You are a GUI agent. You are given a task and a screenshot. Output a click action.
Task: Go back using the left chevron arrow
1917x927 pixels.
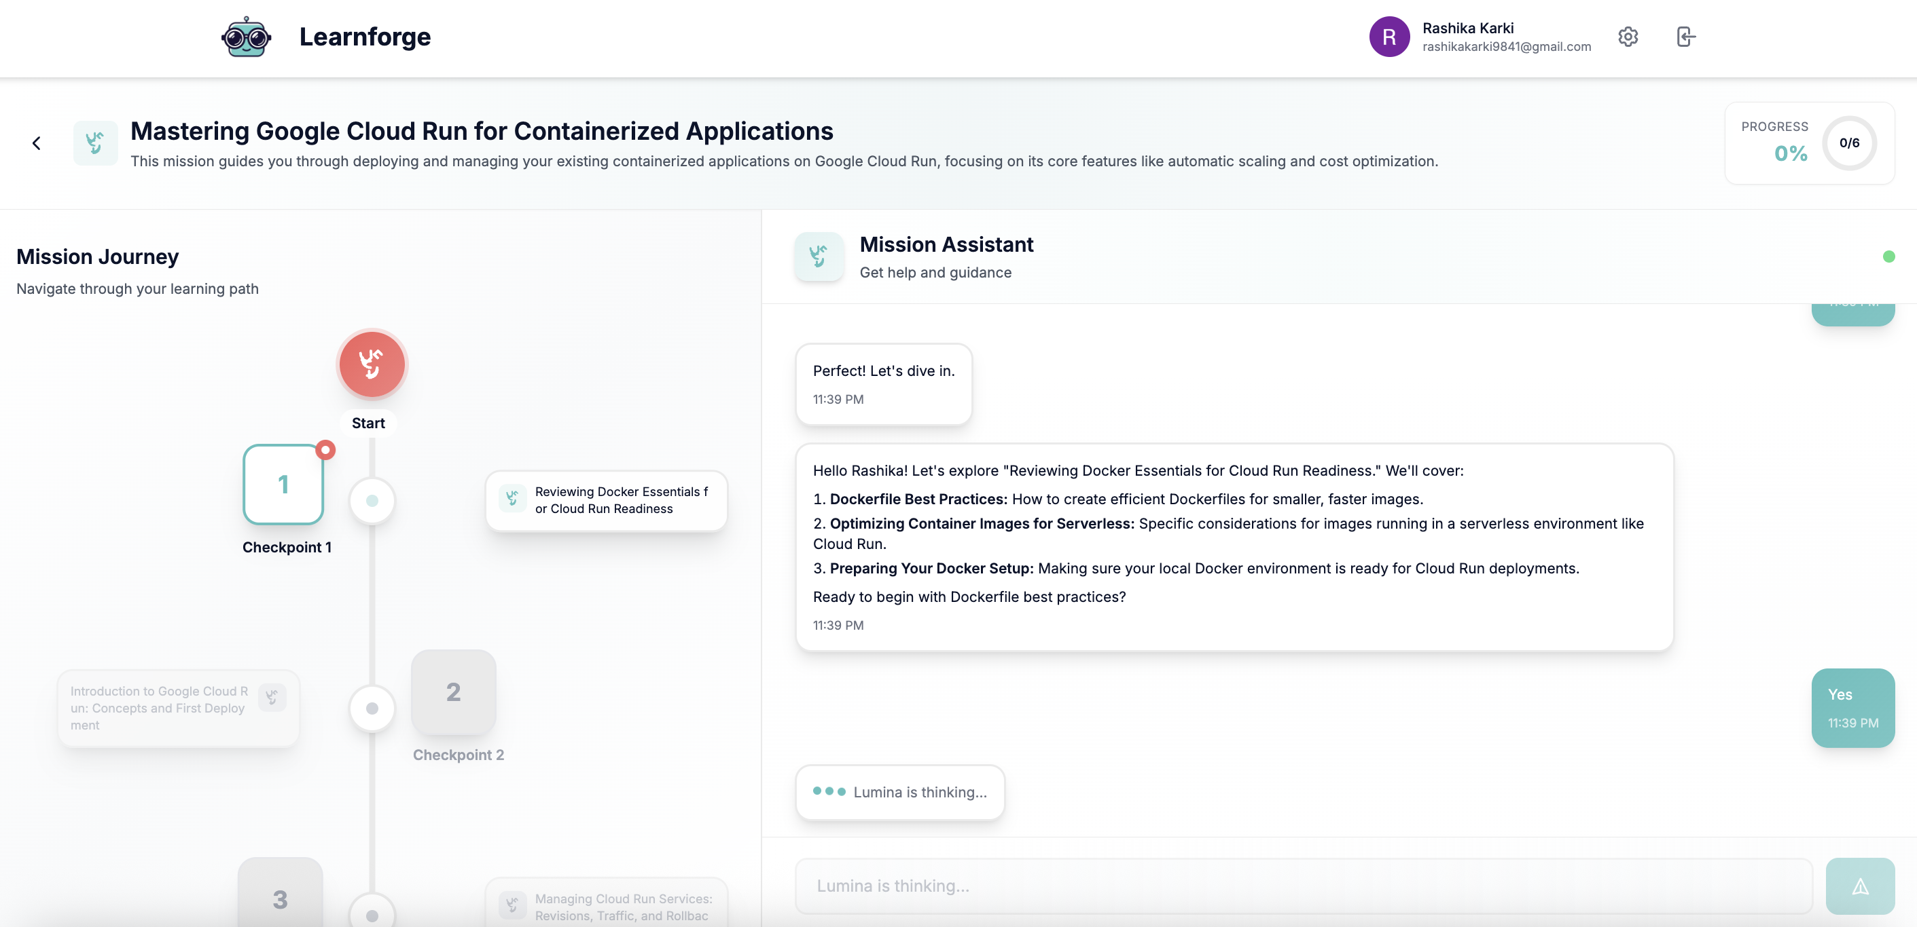pos(37,143)
